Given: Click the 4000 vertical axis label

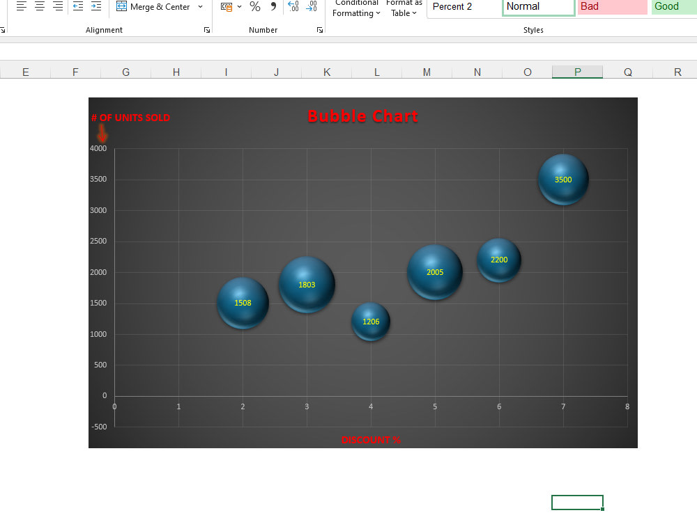Looking at the screenshot, I should (x=98, y=149).
